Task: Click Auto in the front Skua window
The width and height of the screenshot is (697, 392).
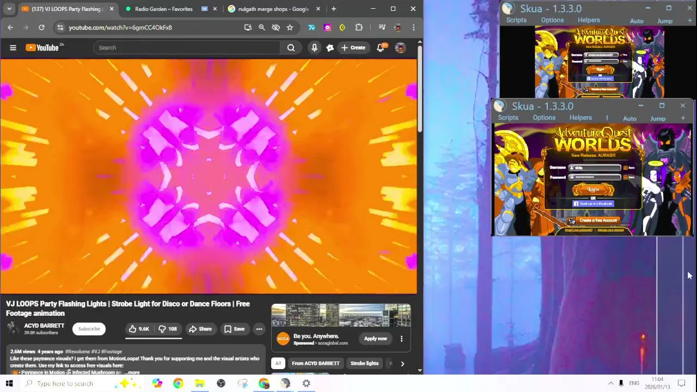Action: [629, 119]
